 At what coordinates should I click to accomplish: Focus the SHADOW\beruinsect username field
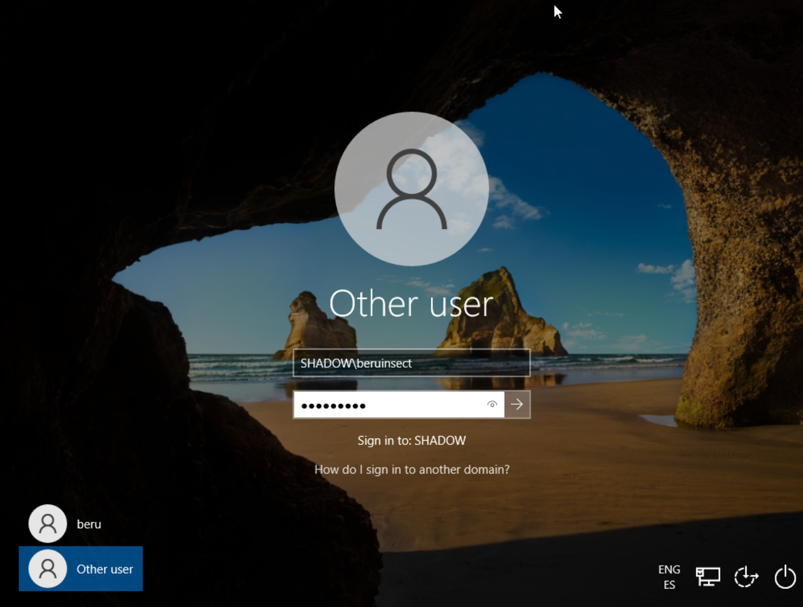(x=411, y=363)
